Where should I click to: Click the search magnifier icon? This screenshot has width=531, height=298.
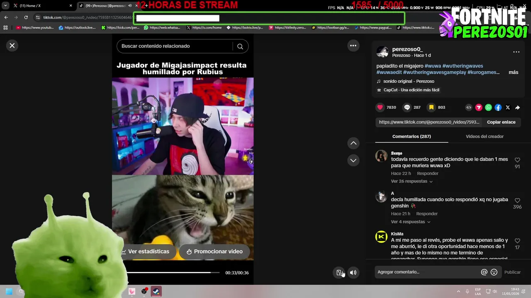click(x=240, y=46)
